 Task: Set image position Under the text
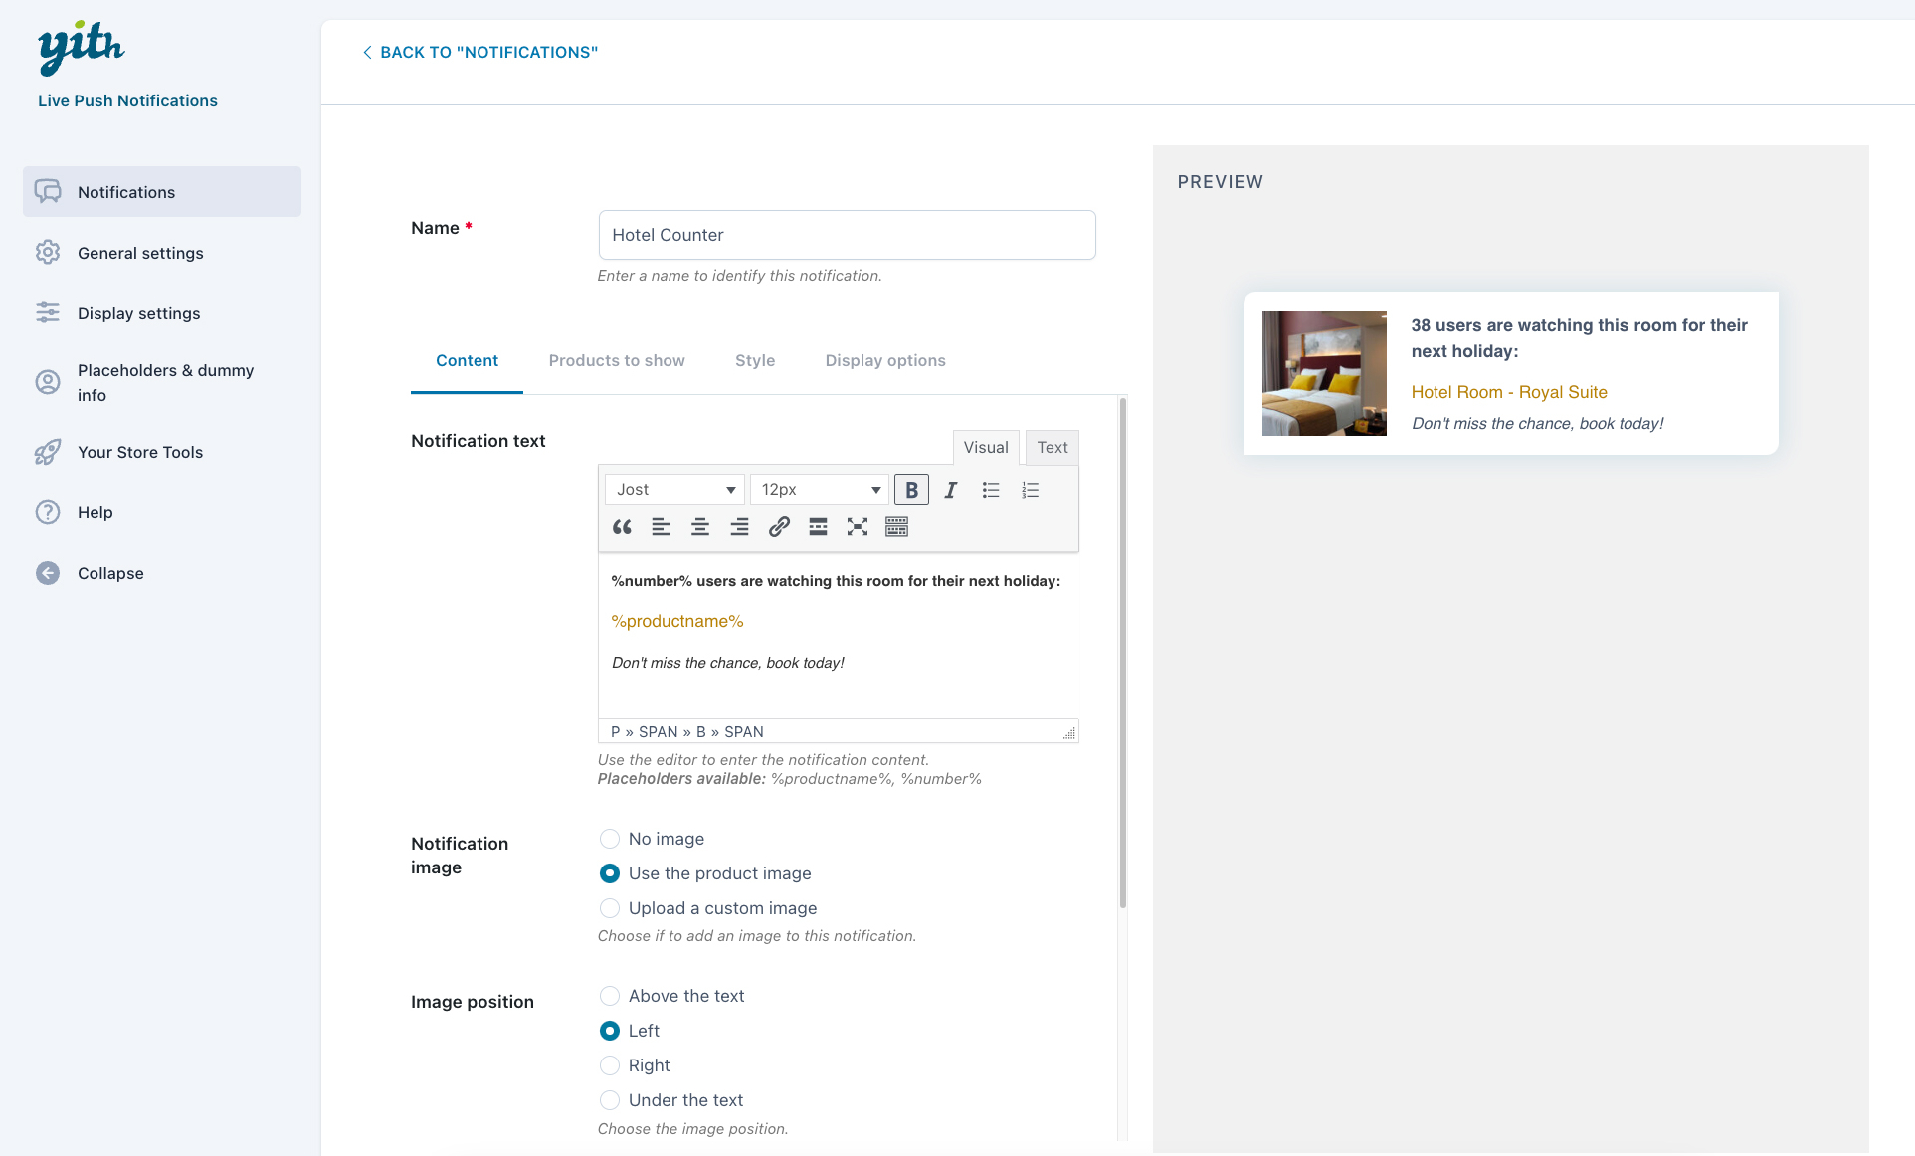[x=610, y=1100]
